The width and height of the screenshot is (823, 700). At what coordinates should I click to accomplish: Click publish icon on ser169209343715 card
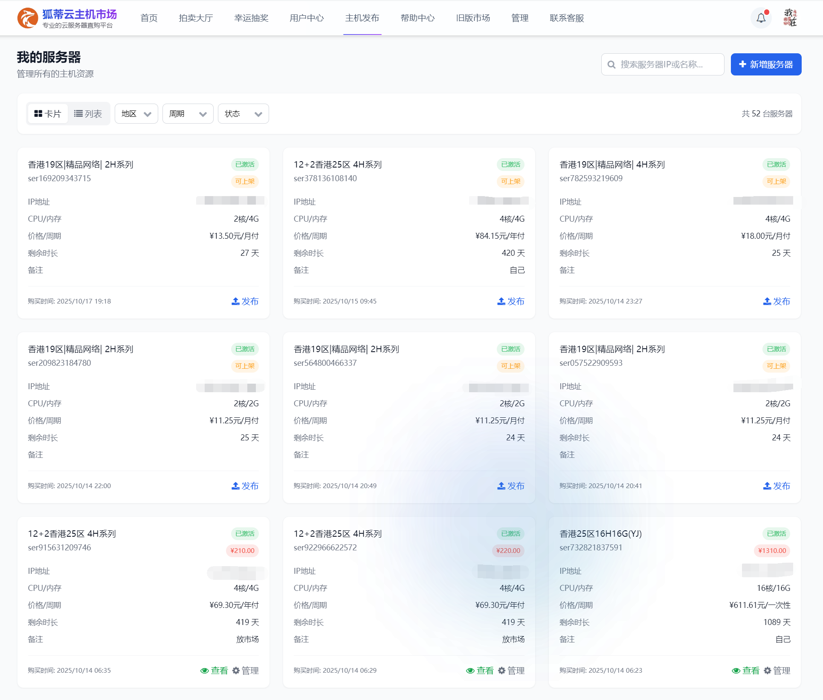tap(235, 301)
